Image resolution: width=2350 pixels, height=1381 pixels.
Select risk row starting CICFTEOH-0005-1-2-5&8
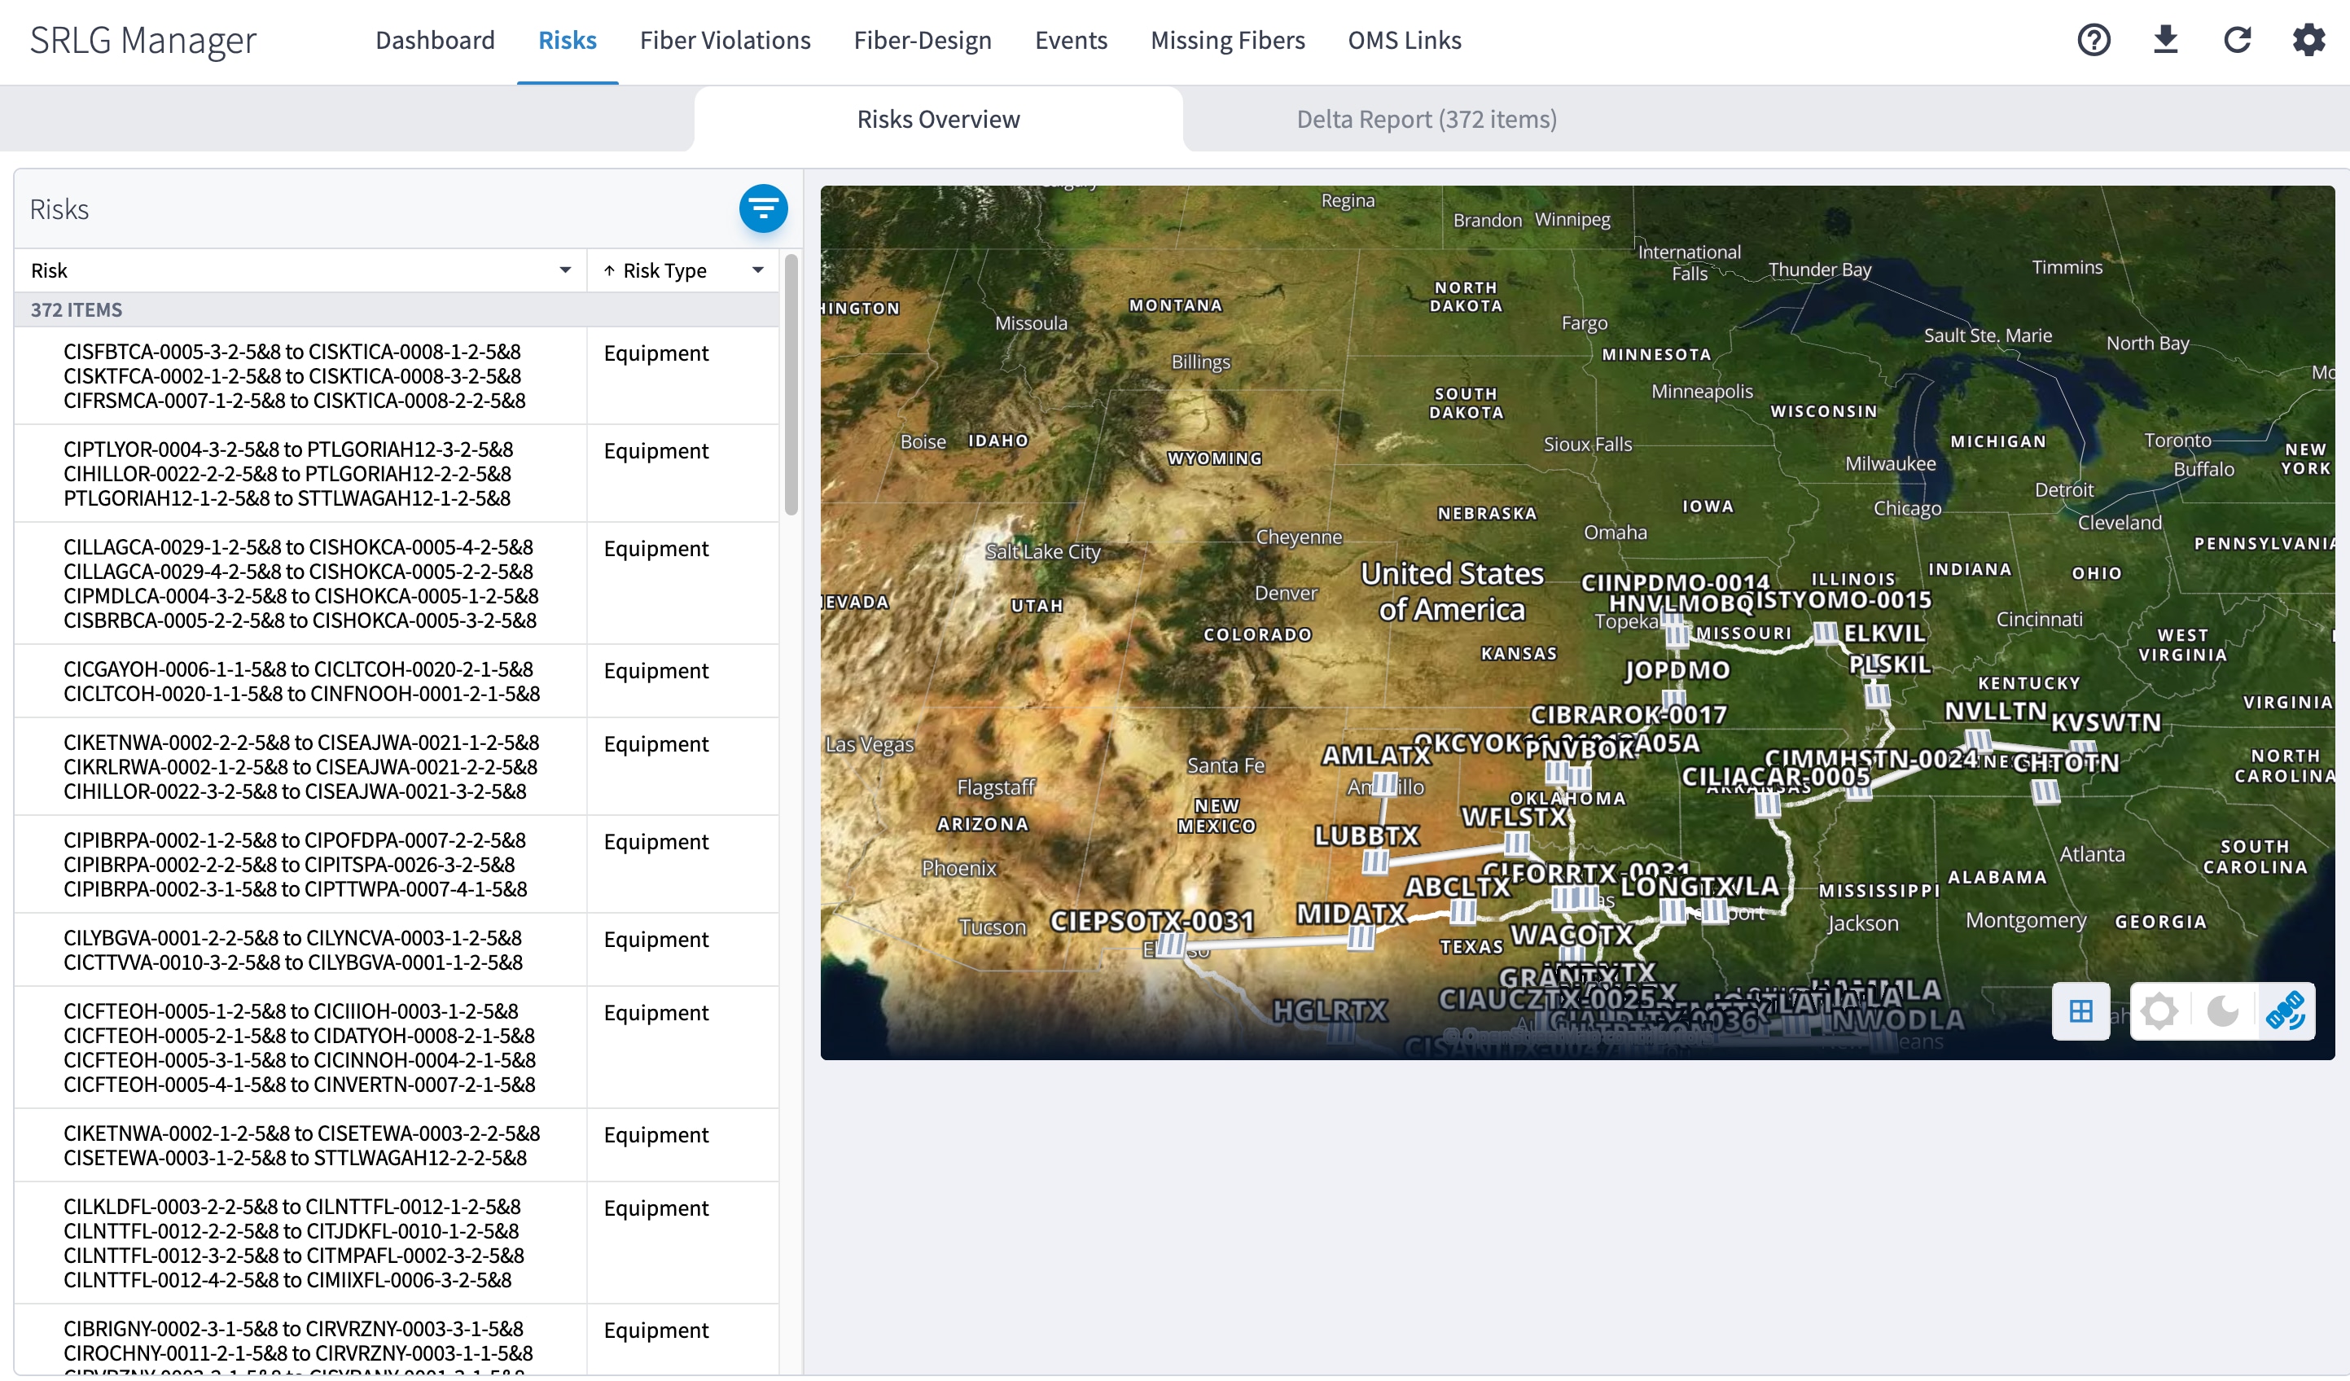coord(397,1048)
